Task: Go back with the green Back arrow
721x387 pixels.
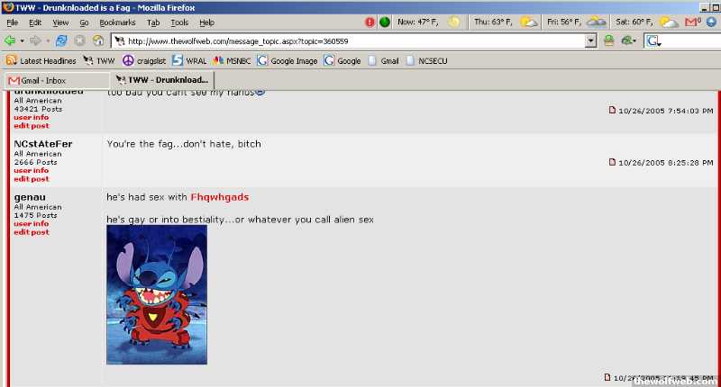Action: tap(10, 40)
